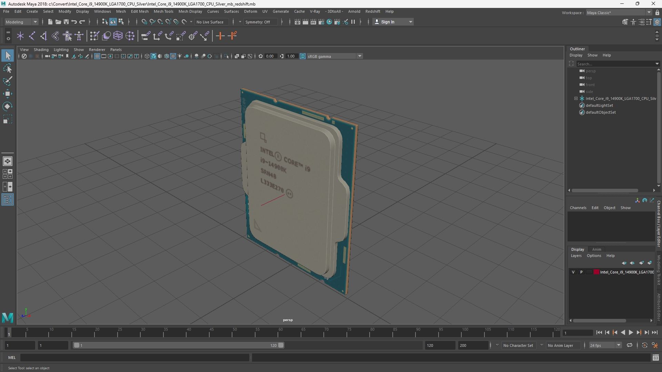Viewport: 662px width, 372px height.
Task: Go to start of playback range
Action: click(x=599, y=332)
